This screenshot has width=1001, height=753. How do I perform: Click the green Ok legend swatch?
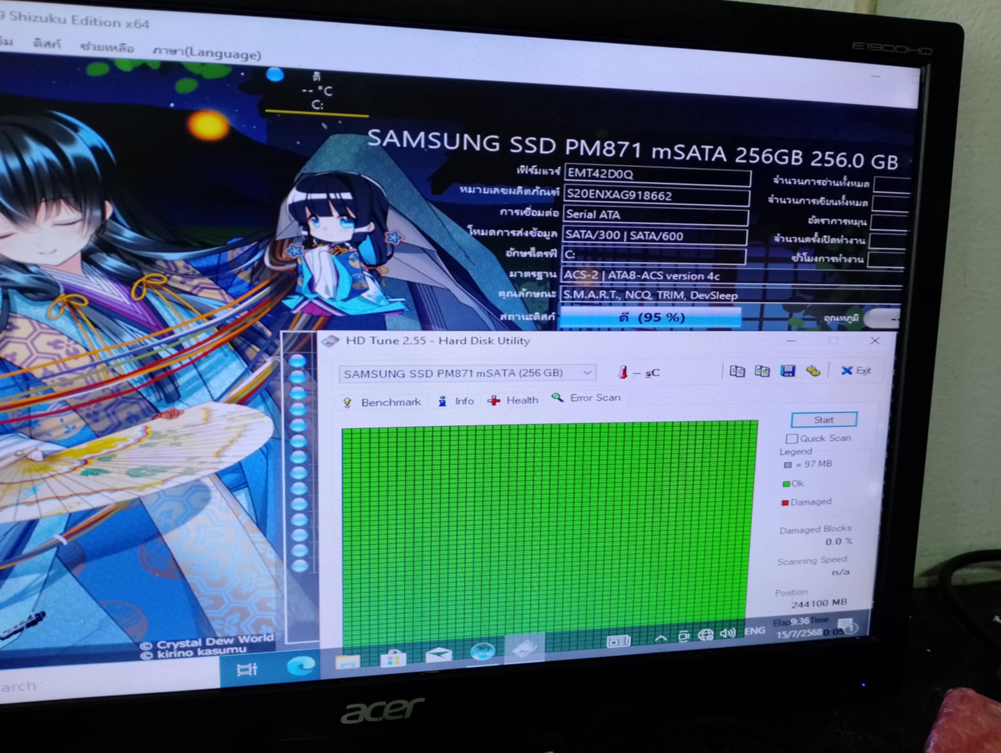point(786,484)
